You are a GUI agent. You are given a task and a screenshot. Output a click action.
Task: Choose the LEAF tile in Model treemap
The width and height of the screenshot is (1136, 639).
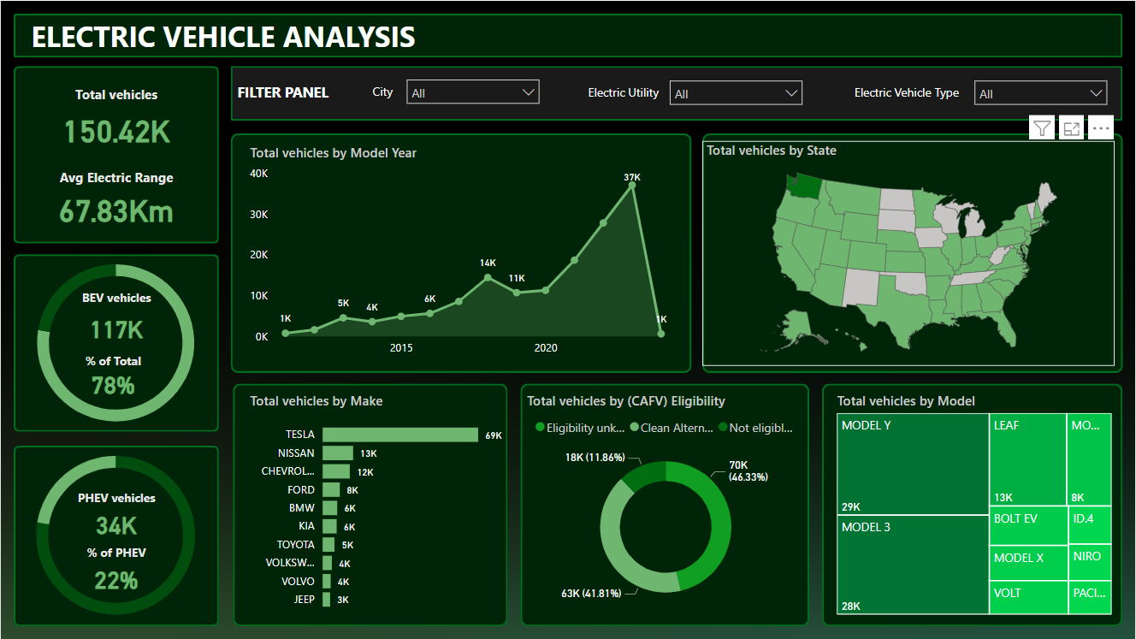(1027, 460)
